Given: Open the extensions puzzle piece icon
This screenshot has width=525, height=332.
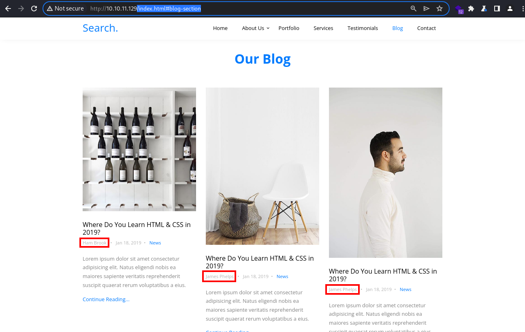Looking at the screenshot, I should click(x=471, y=9).
